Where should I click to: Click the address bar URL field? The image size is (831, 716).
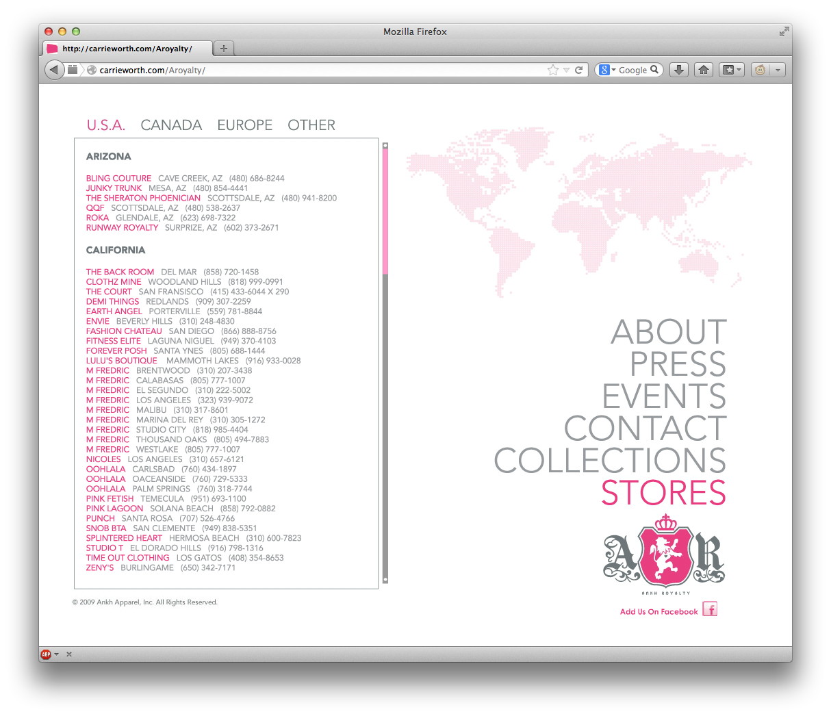pyautogui.click(x=322, y=70)
